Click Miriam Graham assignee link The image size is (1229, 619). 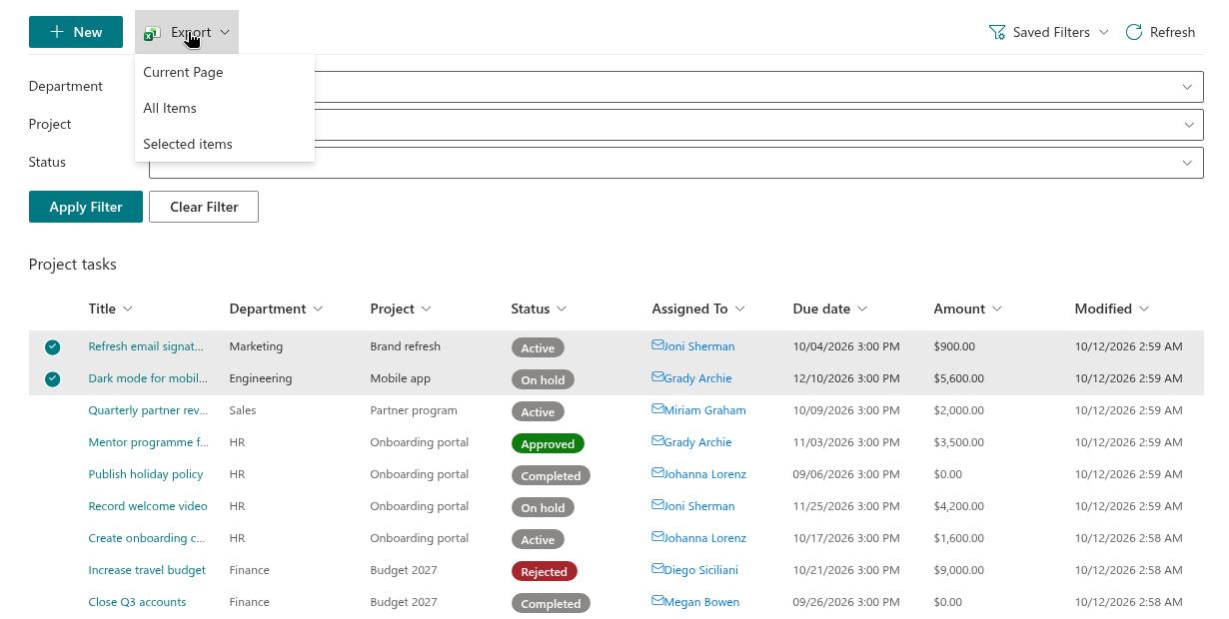coord(704,410)
